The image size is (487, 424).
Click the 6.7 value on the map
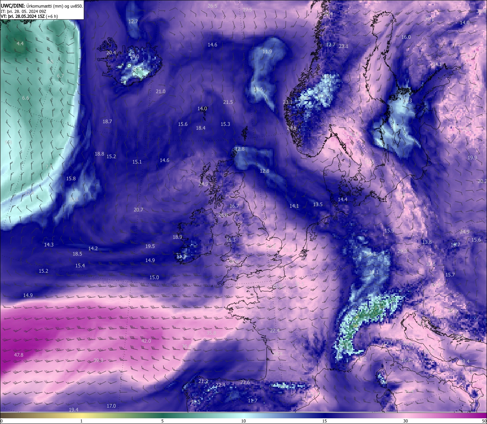point(60,76)
